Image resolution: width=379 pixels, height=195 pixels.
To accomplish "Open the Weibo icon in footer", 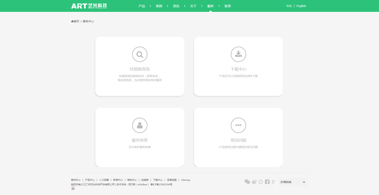I will [254, 182].
